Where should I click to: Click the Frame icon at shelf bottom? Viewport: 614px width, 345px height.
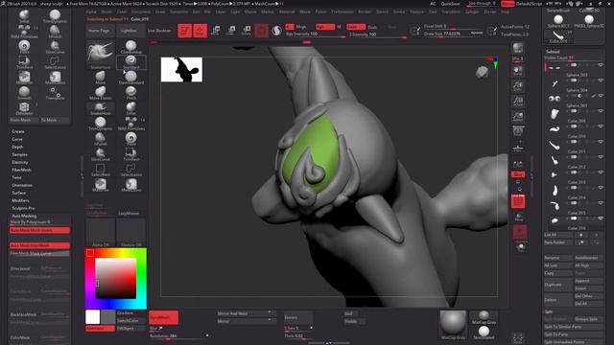518,338
